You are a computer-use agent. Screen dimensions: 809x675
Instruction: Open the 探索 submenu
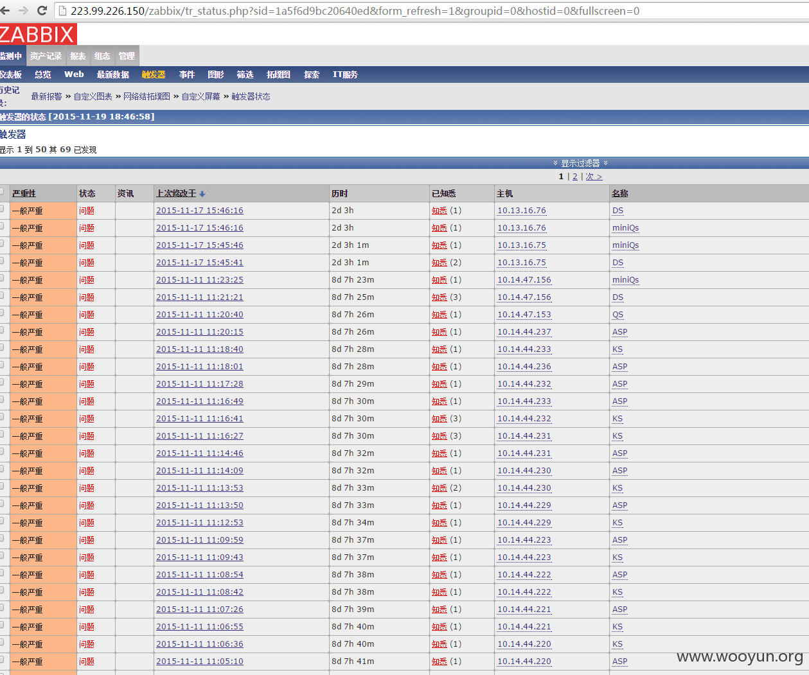[x=312, y=75]
